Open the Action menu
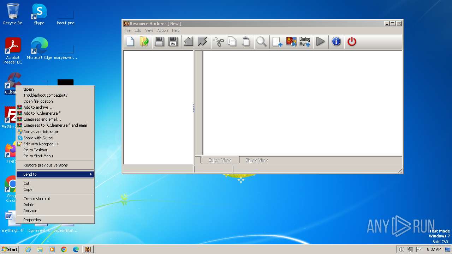 [162, 30]
